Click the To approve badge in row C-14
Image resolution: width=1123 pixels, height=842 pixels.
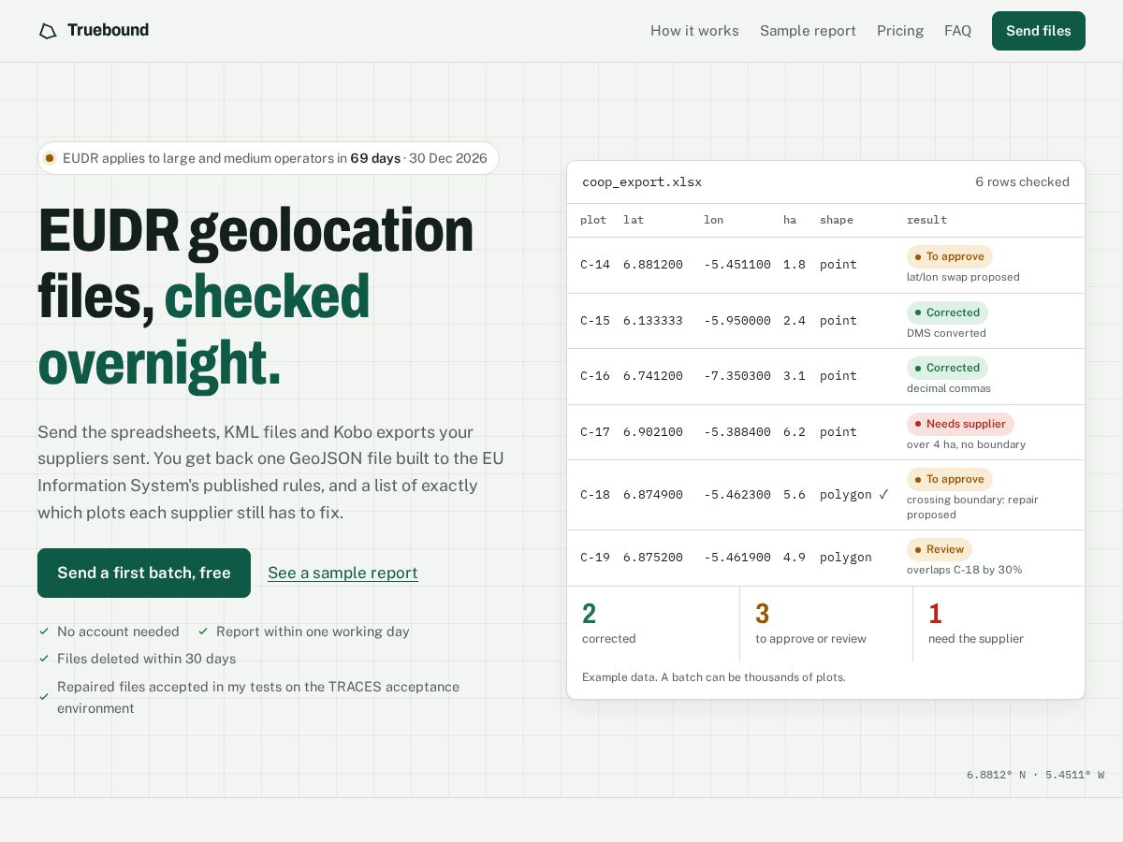click(x=950, y=256)
